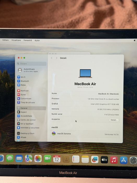Launch App Store from the Dock
The height and width of the screenshot is (183, 137).
[123, 160]
